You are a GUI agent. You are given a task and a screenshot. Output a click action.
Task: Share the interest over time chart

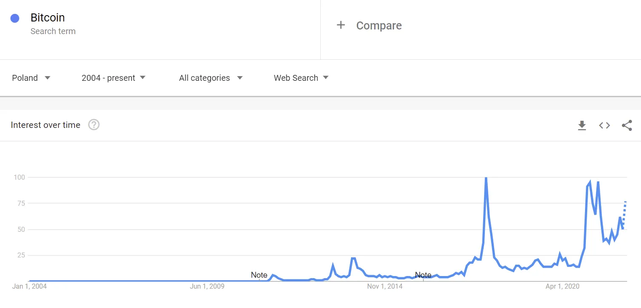(627, 125)
